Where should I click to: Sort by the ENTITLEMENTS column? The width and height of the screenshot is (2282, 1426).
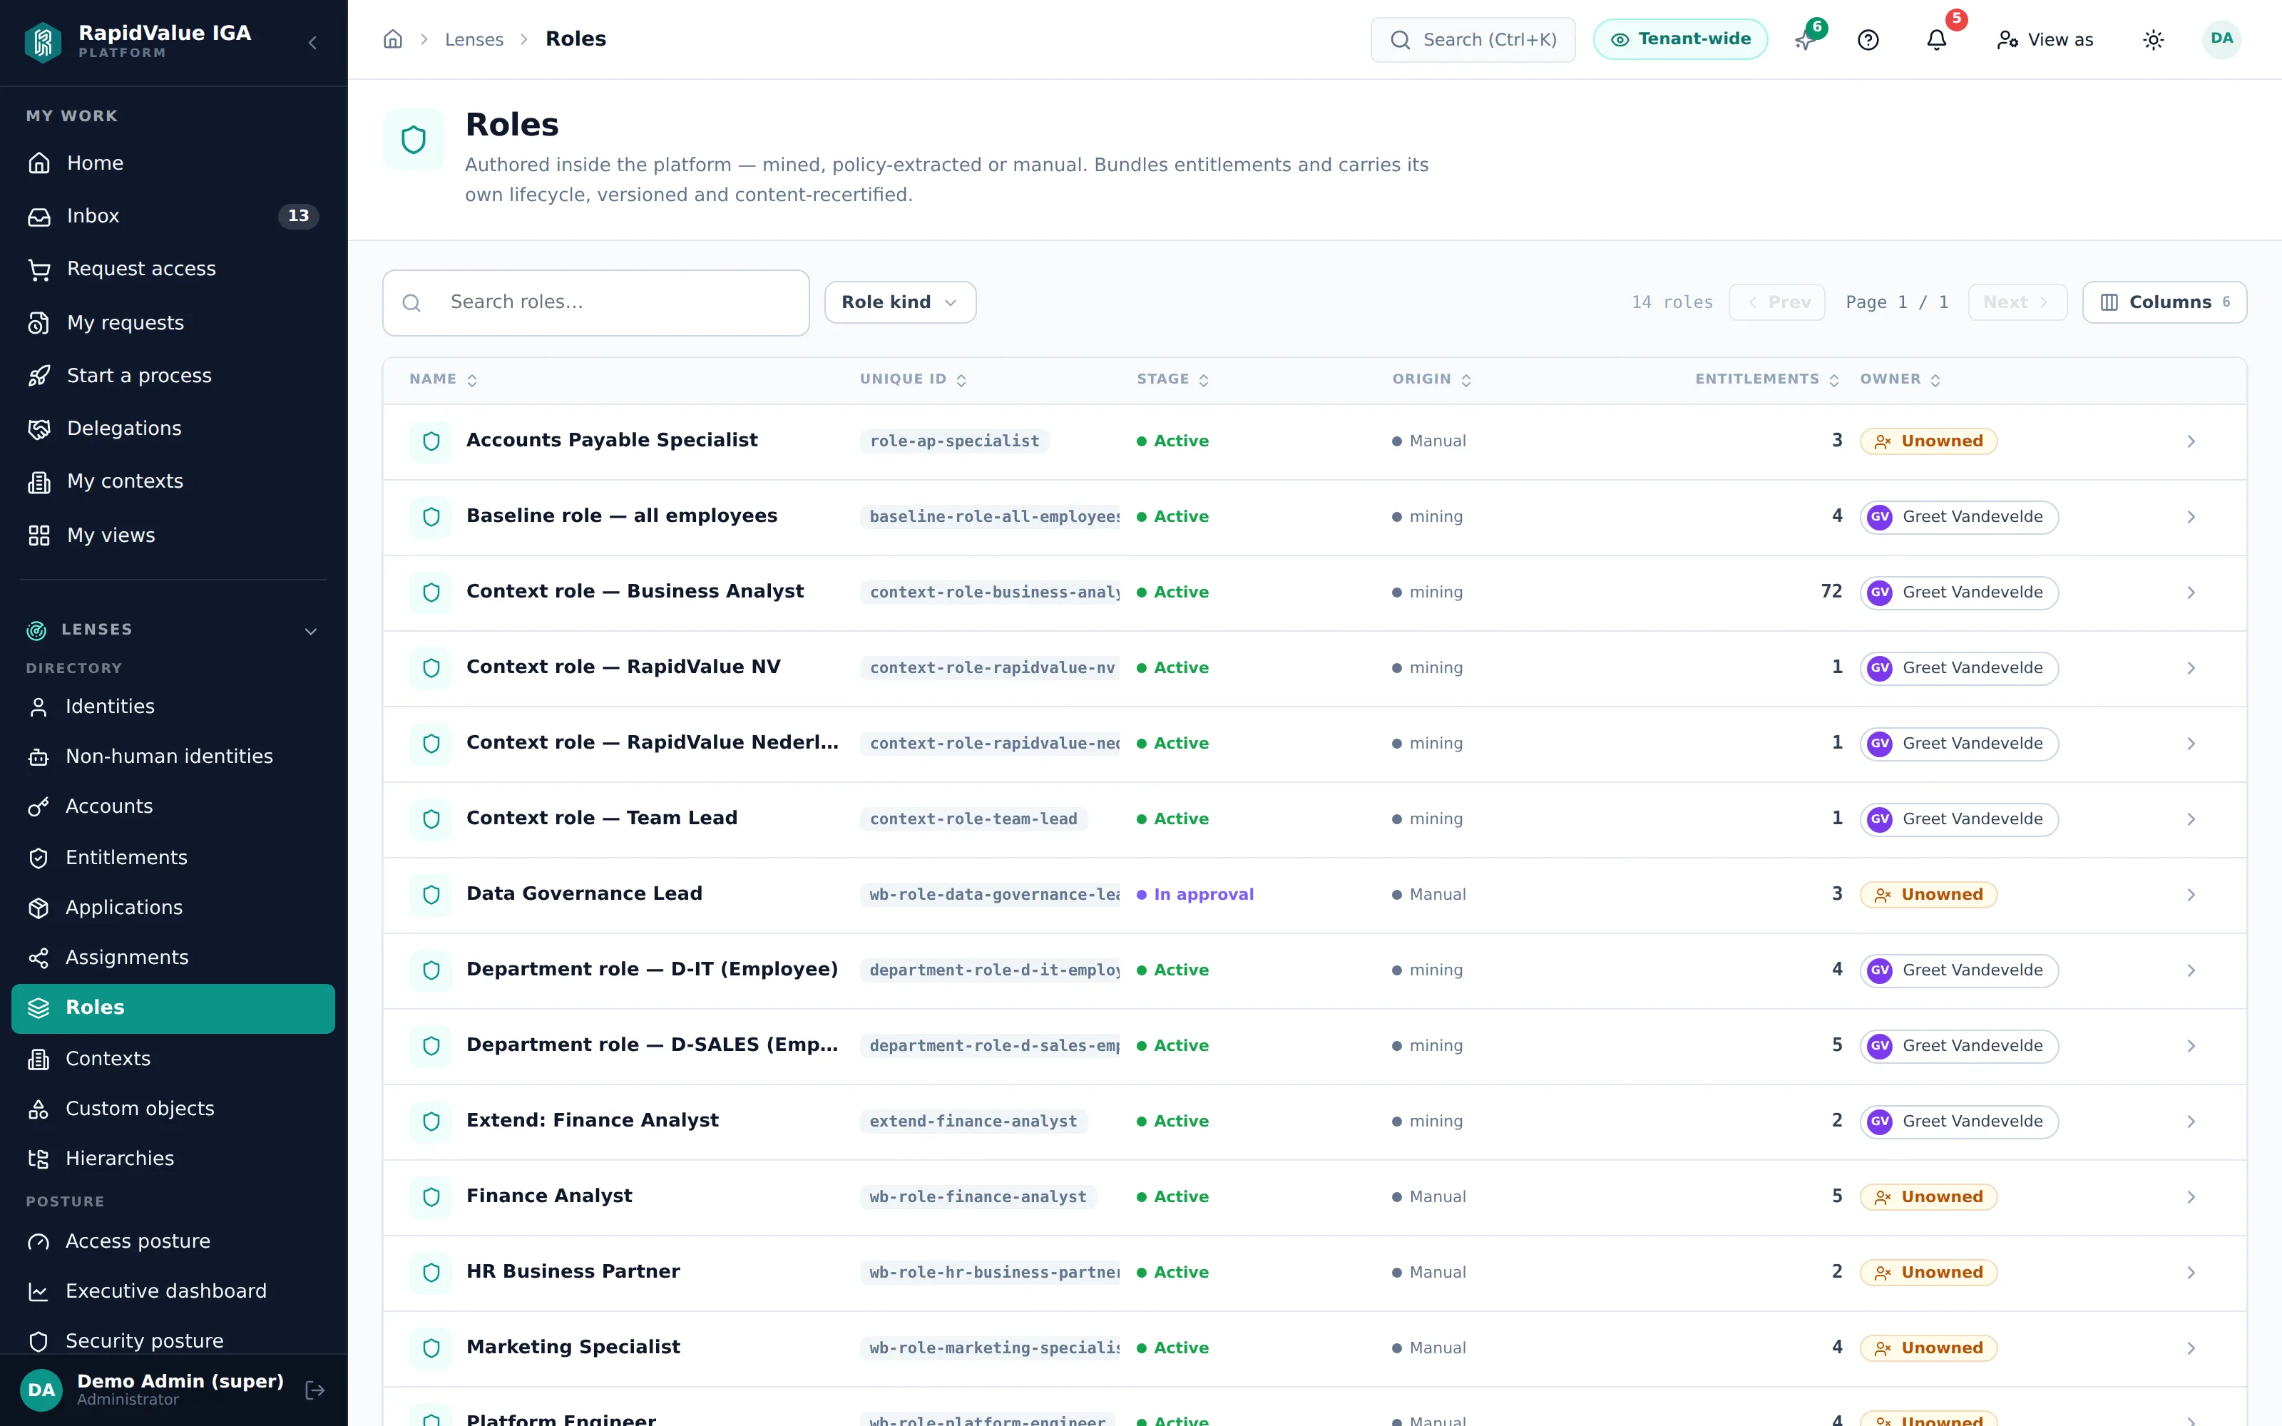1767,379
